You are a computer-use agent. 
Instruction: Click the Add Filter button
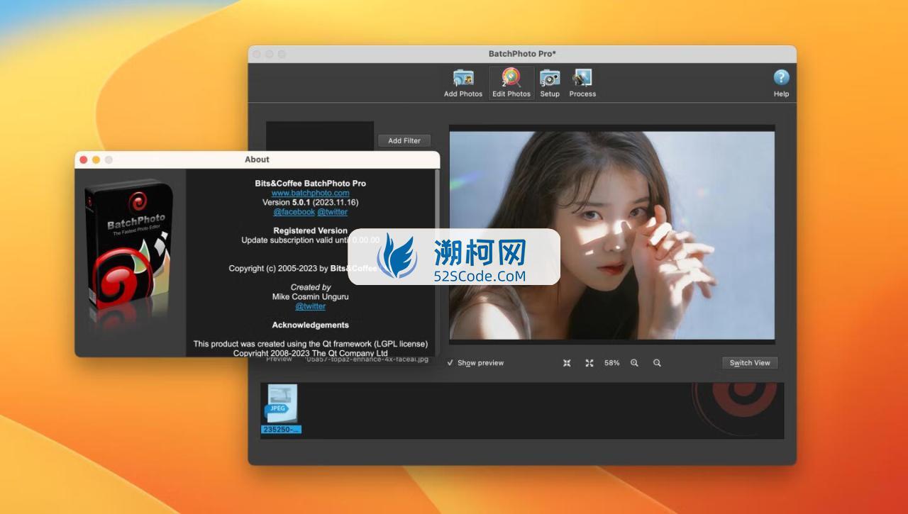[x=404, y=140]
